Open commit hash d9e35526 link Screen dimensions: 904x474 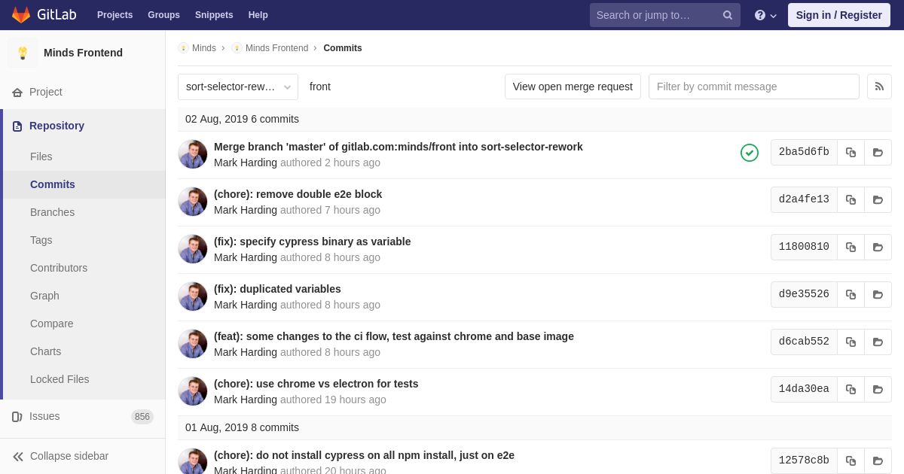point(804,294)
